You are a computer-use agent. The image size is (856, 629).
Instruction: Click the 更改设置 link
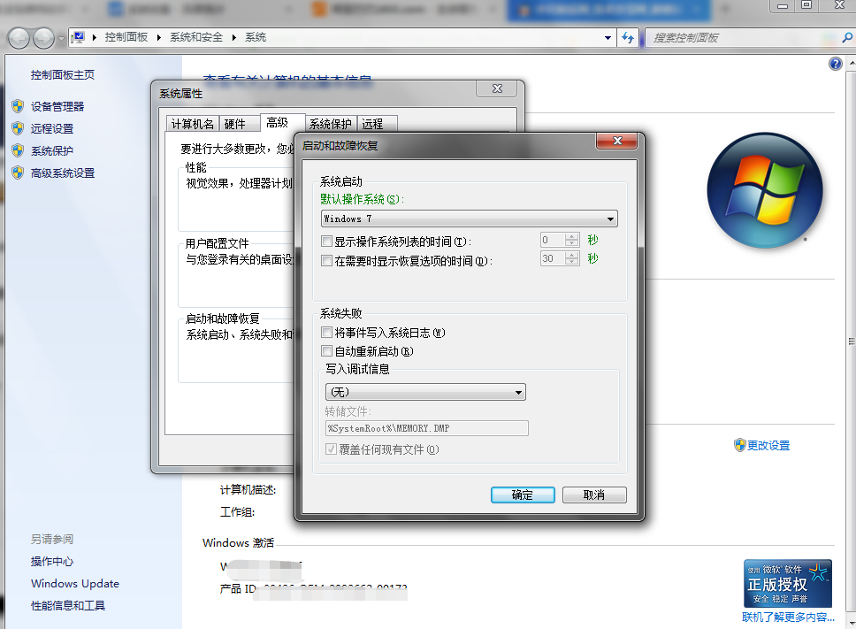768,446
